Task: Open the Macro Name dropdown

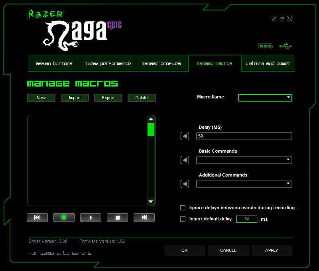Action: coord(265,98)
